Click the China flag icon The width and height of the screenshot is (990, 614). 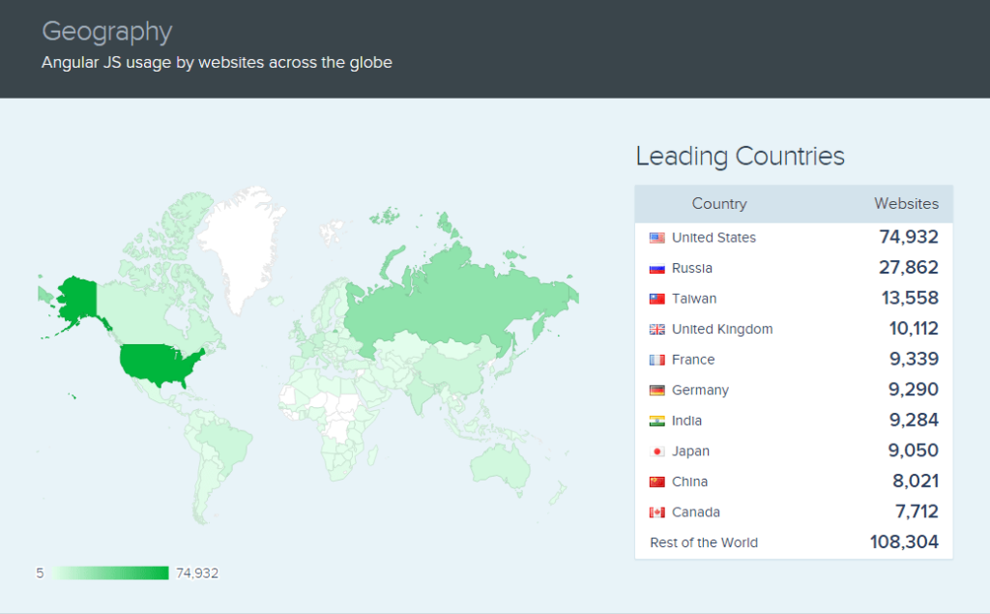click(x=657, y=482)
